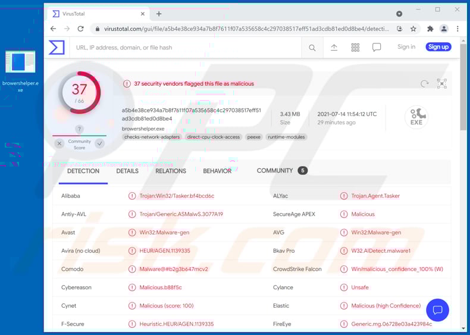470x335 pixels.
Task: Switch to the COMMUNITY tab
Action: (x=282, y=171)
